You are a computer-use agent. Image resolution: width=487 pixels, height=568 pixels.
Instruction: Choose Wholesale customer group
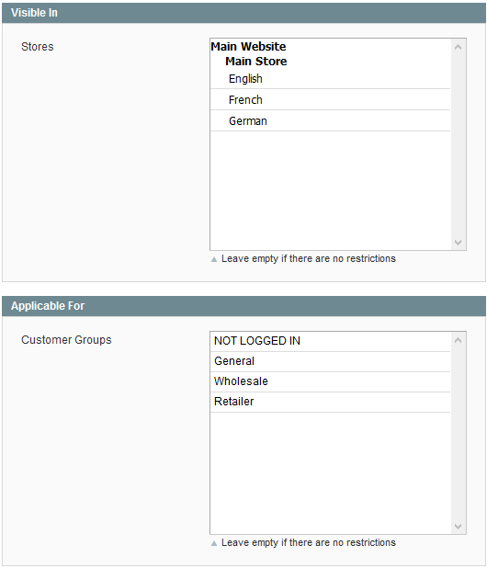(330, 381)
